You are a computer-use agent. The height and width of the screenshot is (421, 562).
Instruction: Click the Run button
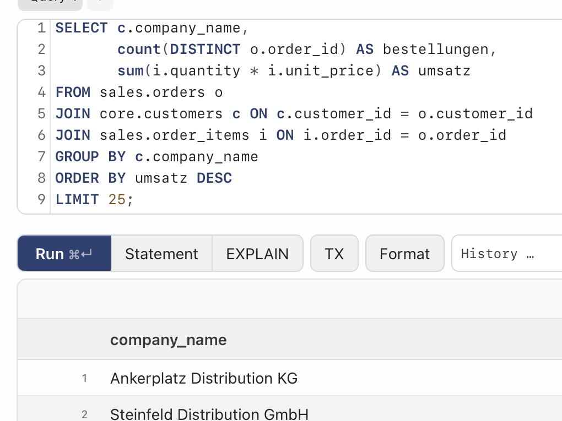click(x=64, y=254)
